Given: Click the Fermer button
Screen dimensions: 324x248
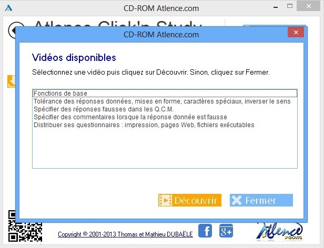Looking at the screenshot, I should pos(261,200).
